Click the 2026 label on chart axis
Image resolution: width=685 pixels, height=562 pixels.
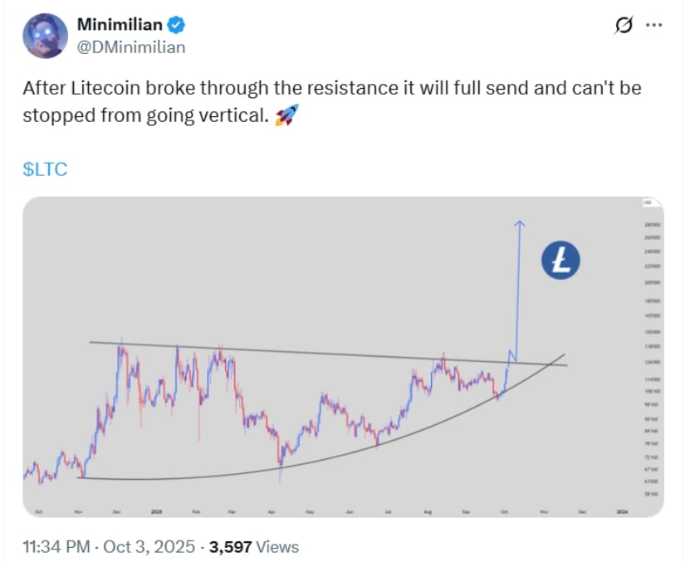(x=621, y=511)
